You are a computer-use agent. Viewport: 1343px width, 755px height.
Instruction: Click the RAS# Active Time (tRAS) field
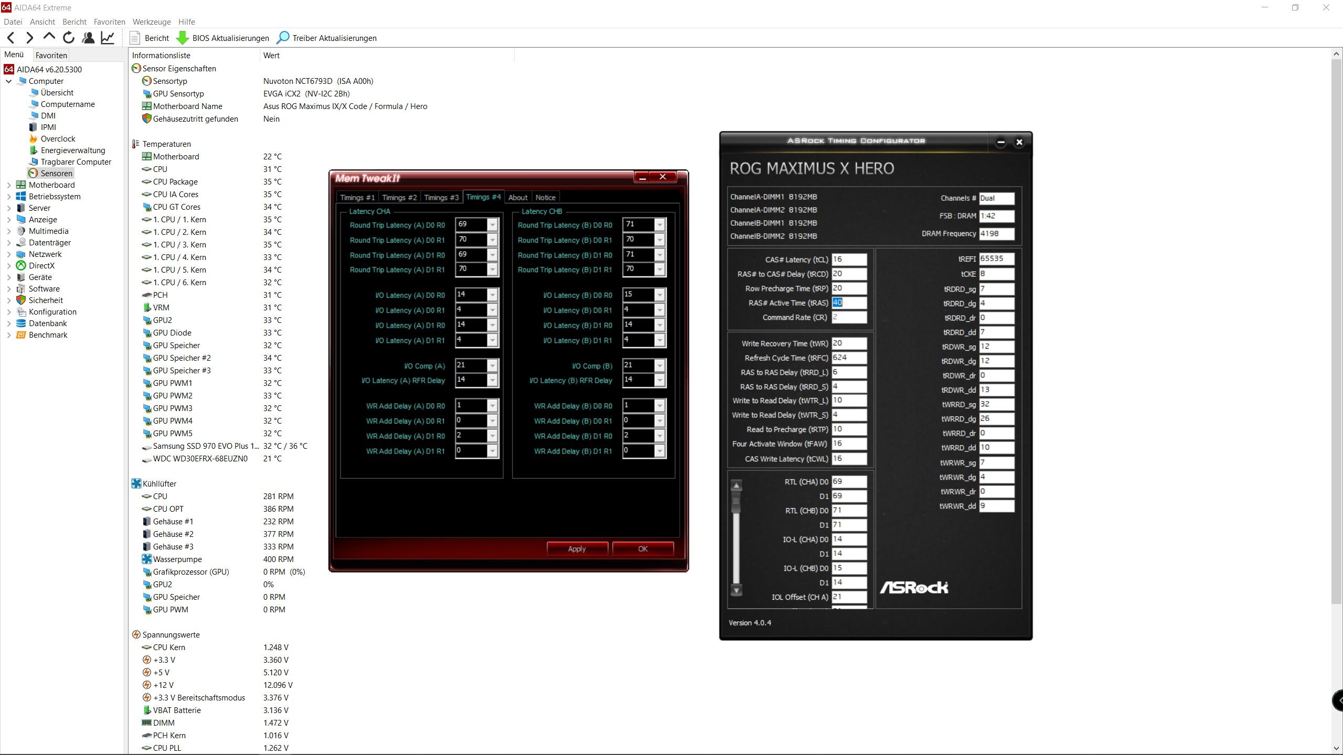tap(849, 303)
